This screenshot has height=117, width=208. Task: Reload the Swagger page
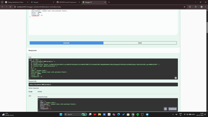(x=10, y=7)
